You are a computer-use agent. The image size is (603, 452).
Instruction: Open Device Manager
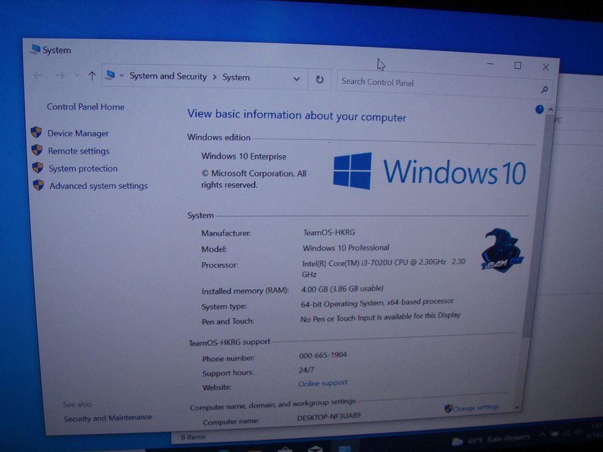pyautogui.click(x=78, y=134)
